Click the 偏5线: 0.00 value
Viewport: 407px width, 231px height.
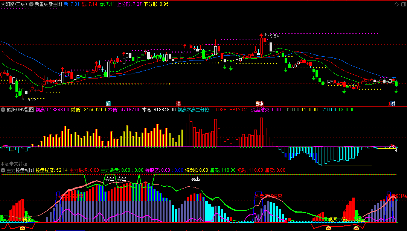(197, 171)
